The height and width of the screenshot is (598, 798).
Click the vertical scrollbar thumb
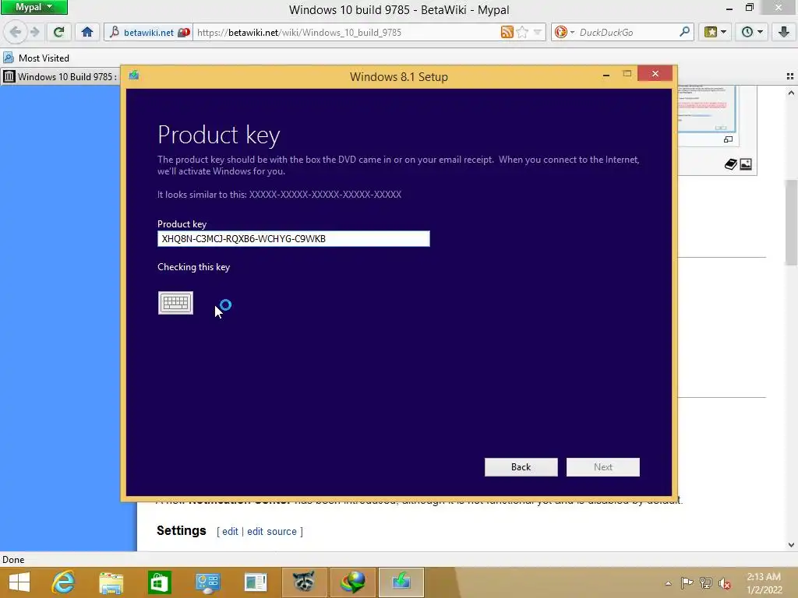(791, 222)
